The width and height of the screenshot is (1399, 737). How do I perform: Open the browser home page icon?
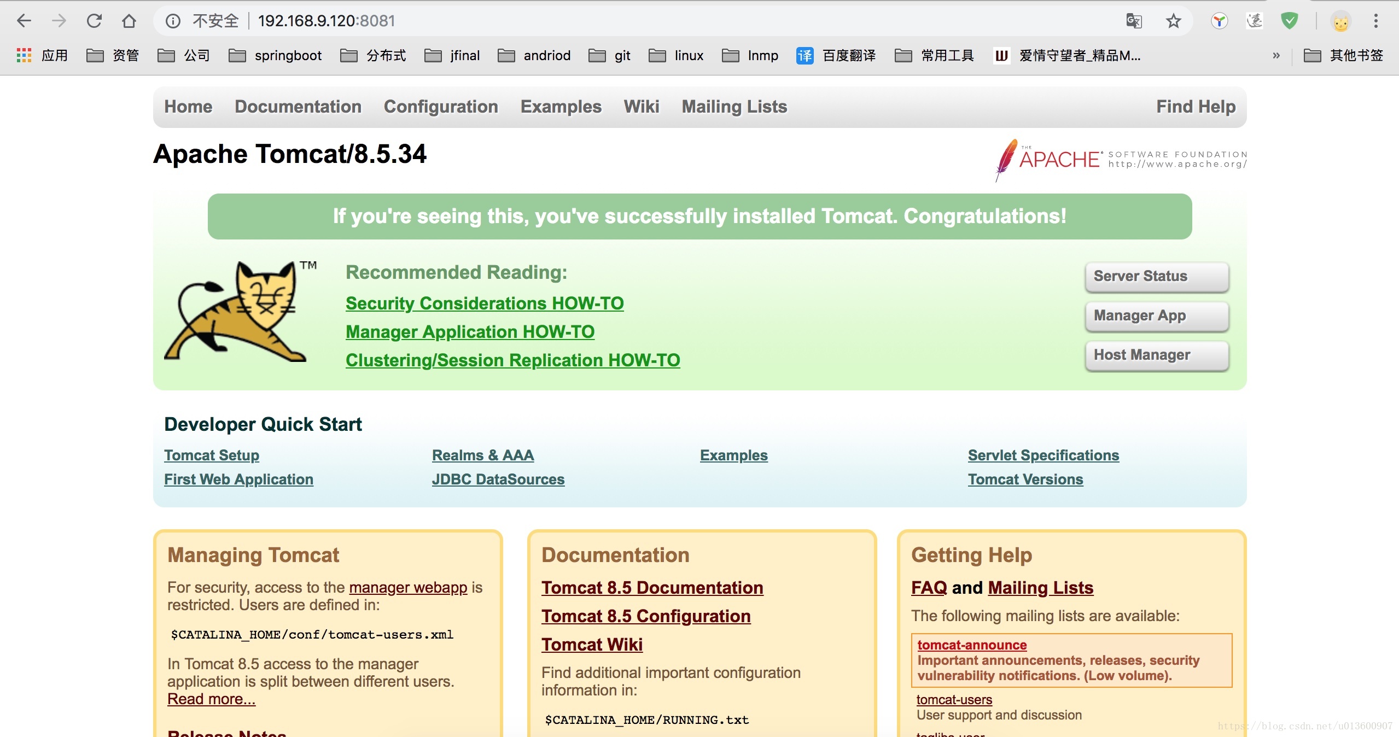tap(129, 21)
